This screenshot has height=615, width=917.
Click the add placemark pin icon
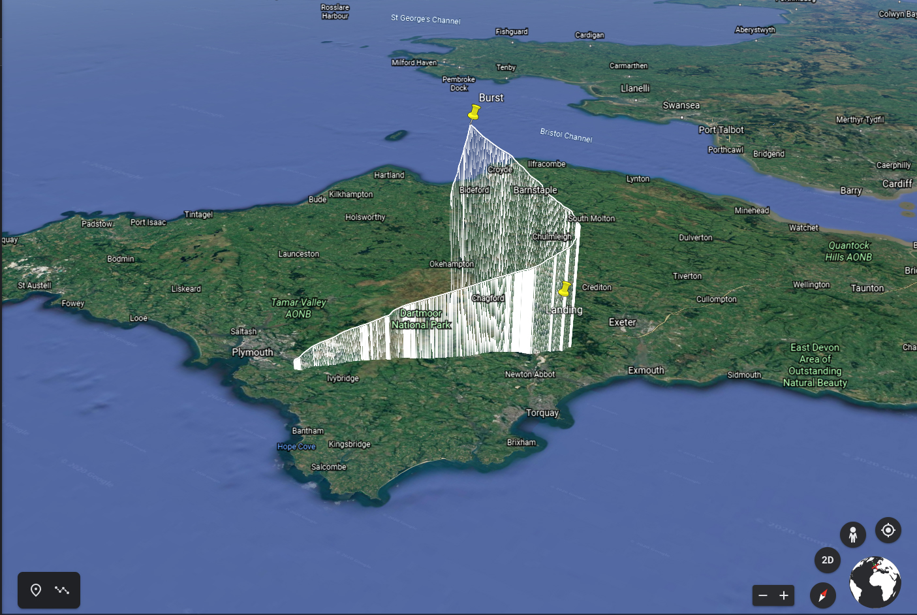pyautogui.click(x=36, y=590)
